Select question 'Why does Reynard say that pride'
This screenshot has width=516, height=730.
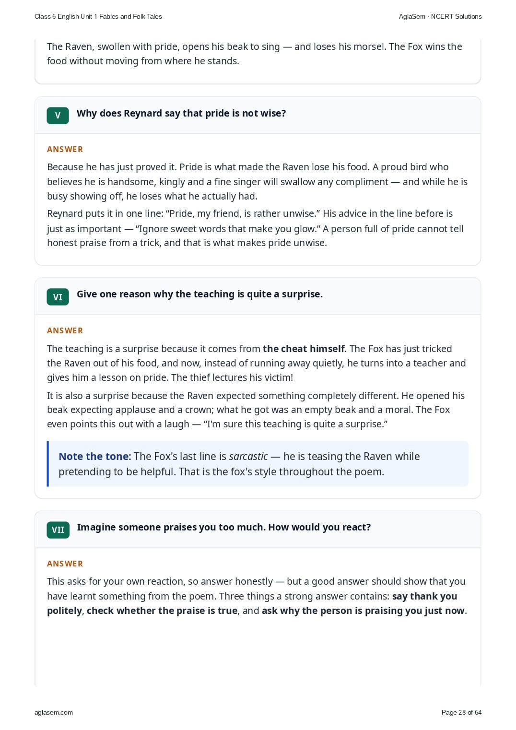point(181,113)
